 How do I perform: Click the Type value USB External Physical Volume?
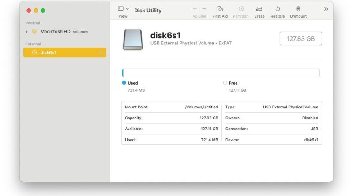(x=291, y=107)
